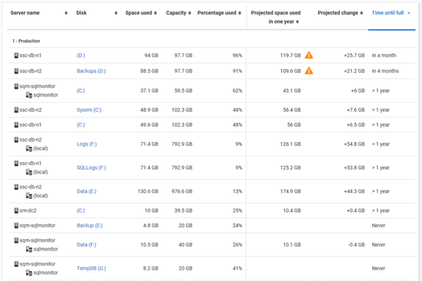Open the Backups (D:) disk link
The image size is (422, 281).
tap(91, 71)
